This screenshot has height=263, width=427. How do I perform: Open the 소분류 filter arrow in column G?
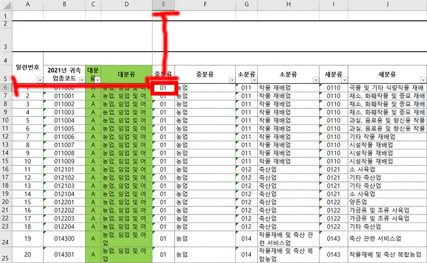click(x=254, y=80)
